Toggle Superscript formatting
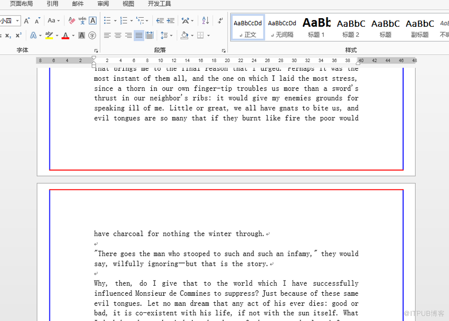 click(x=19, y=35)
